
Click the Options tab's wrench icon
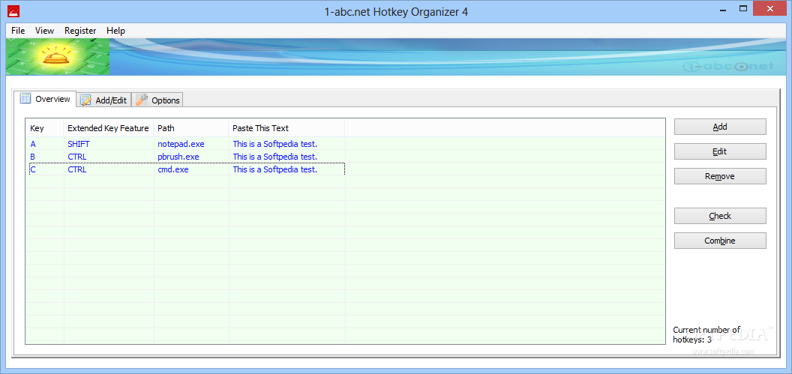(x=142, y=100)
